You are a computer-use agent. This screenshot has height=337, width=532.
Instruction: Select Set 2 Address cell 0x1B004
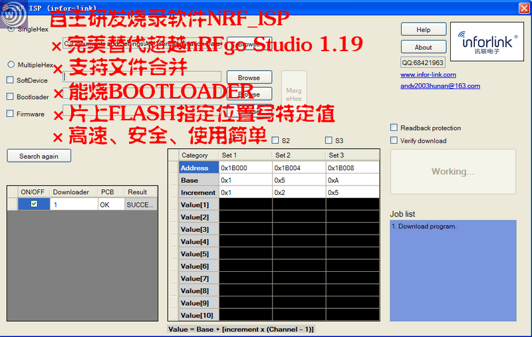(299, 168)
